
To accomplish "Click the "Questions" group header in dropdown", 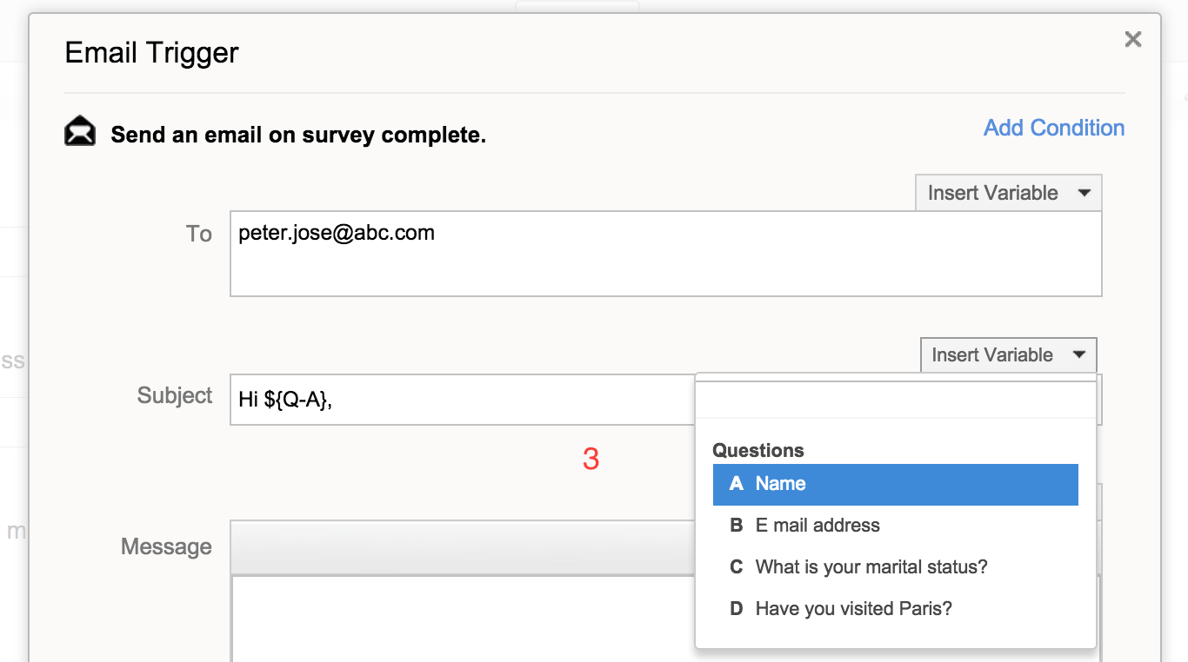I will point(758,450).
